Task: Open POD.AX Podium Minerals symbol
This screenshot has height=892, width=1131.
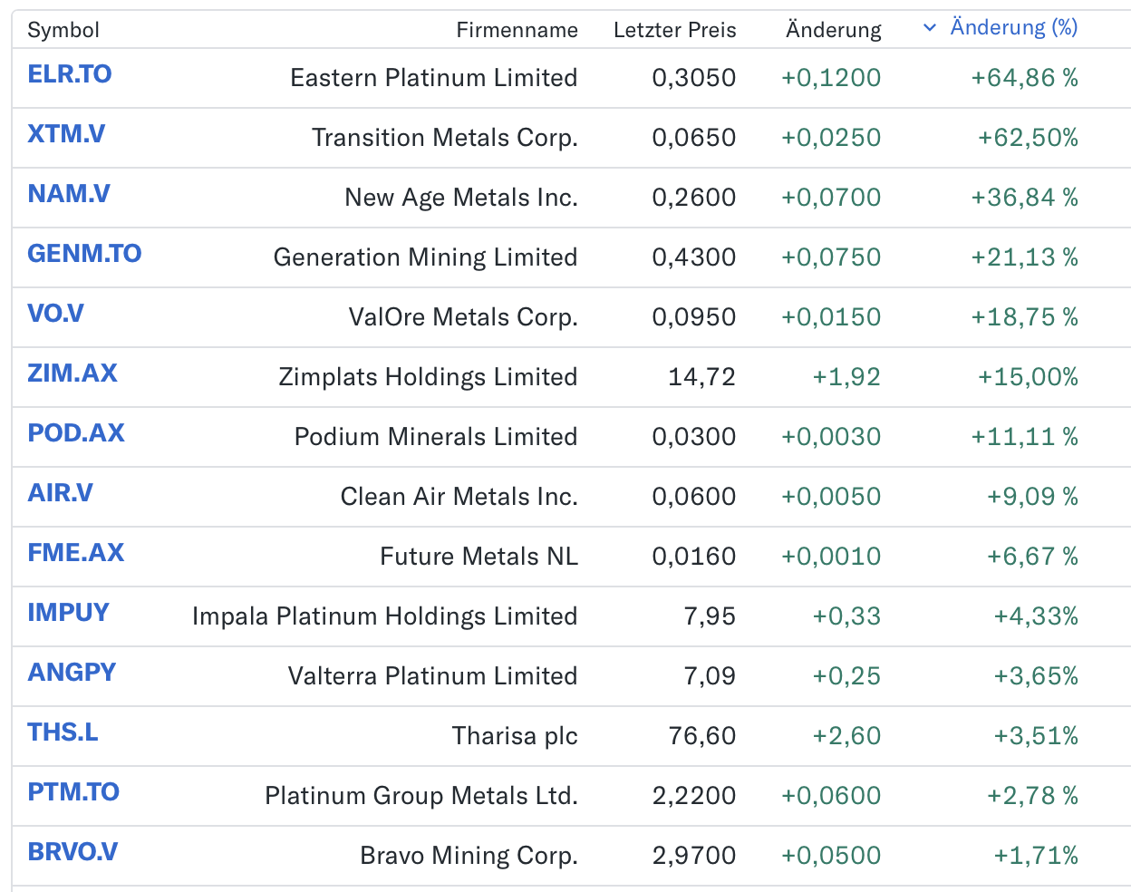Action: [x=76, y=433]
